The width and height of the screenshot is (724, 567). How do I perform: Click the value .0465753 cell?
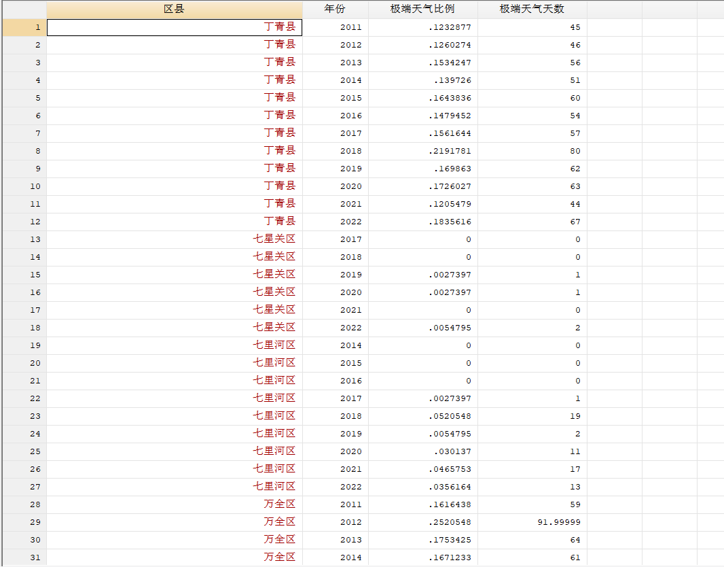pos(423,469)
